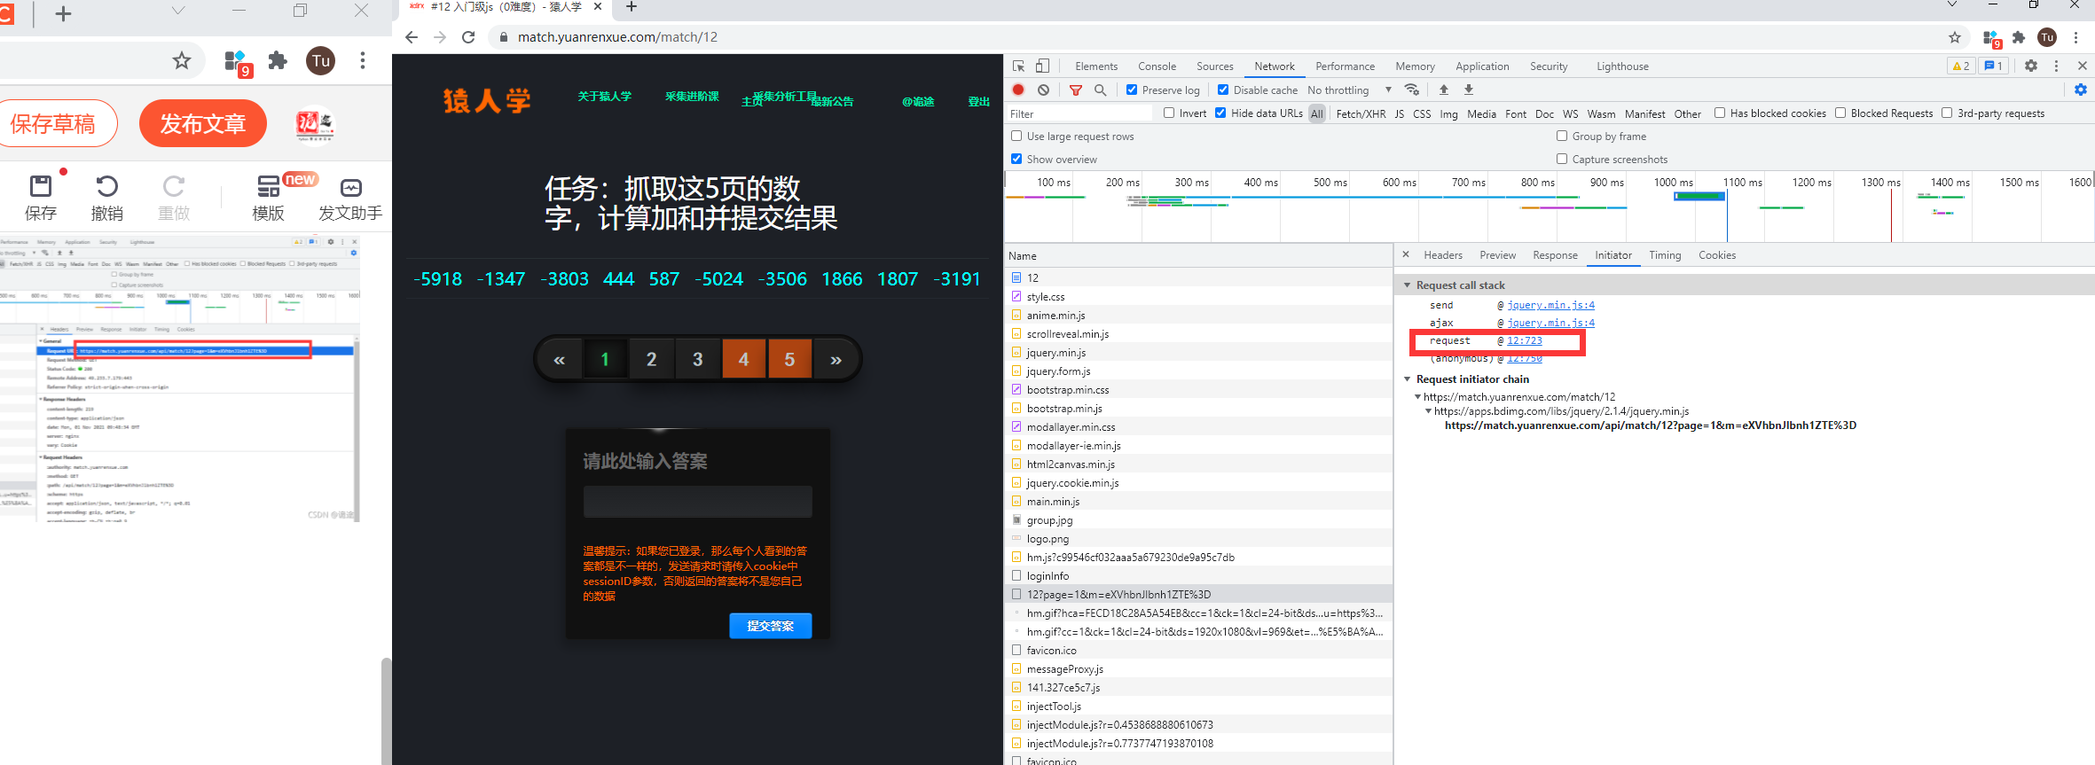Enable Capture screenshots checkbox
This screenshot has width=2095, height=765.
coord(1562,159)
